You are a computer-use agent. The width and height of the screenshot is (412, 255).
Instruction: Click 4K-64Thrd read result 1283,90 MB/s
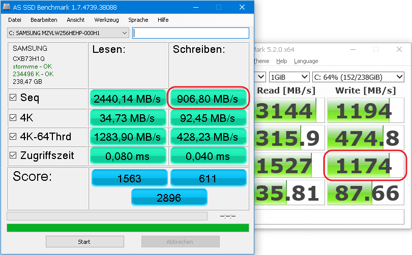click(x=128, y=137)
